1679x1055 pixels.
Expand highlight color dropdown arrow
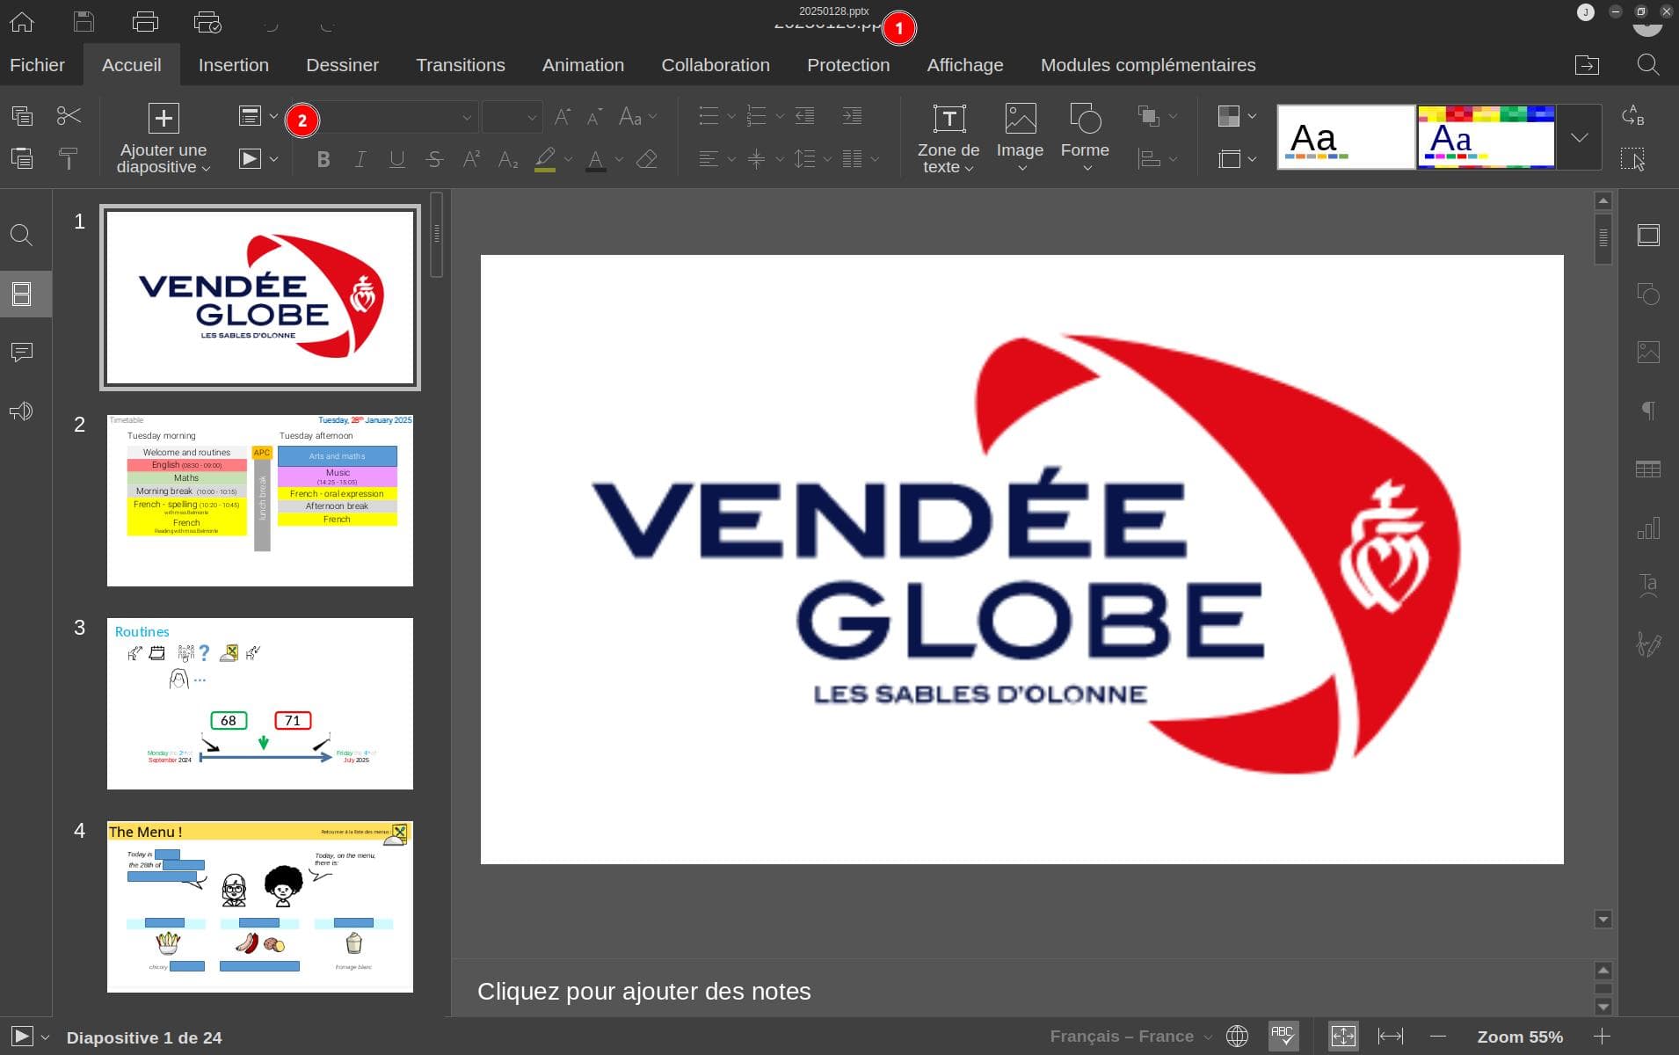point(568,159)
